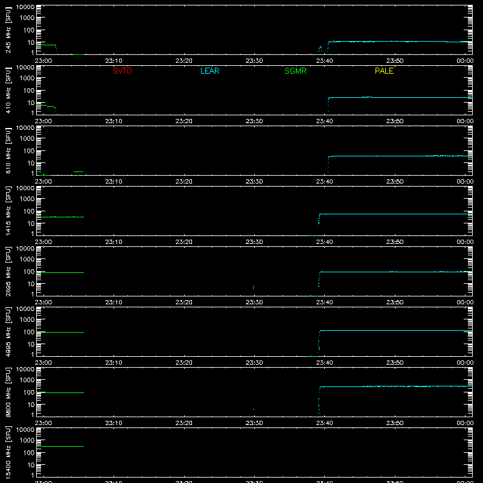Select the '245 MHz [SFU]' axis title
The width and height of the screenshot is (483, 483).
tap(8, 30)
